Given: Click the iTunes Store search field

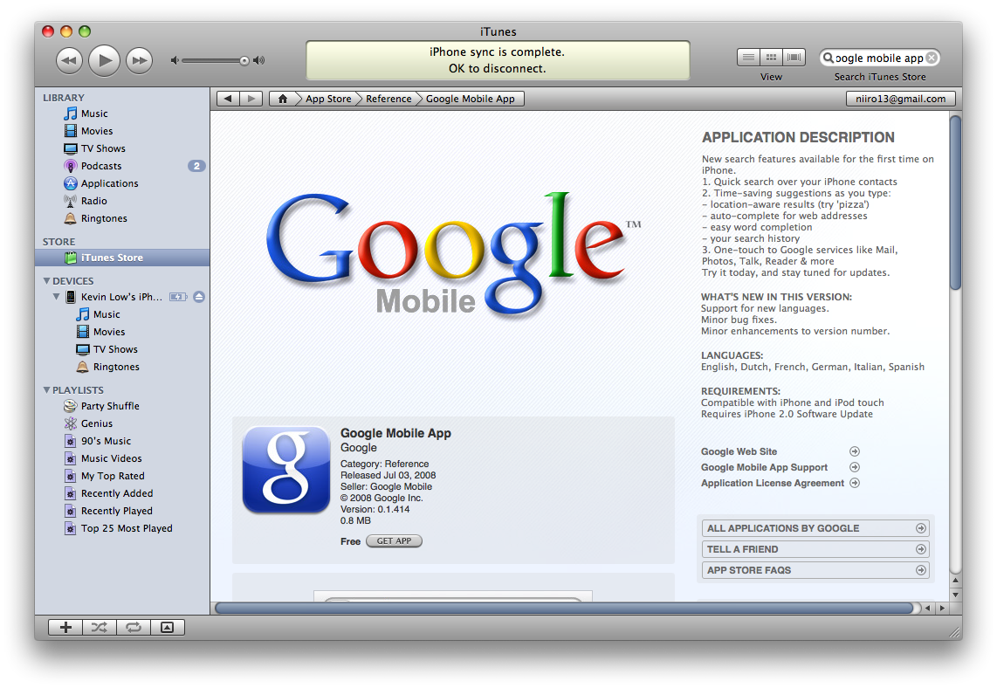Looking at the screenshot, I should point(879,58).
